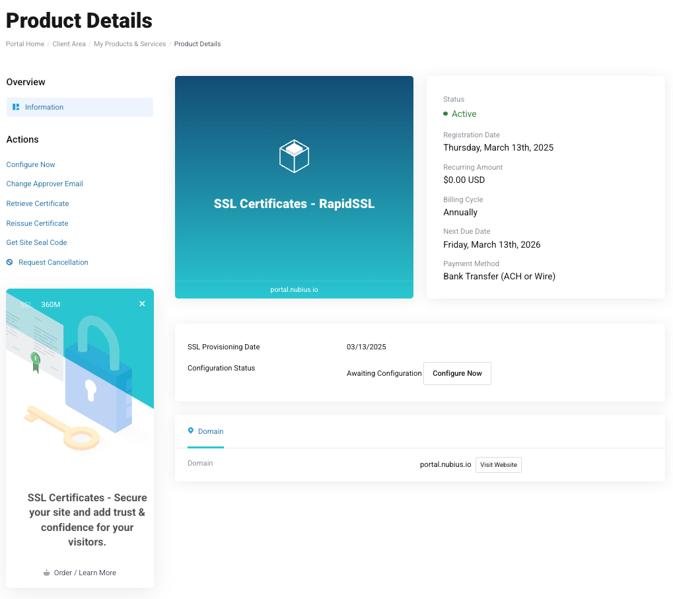Screen dimensions: 673x599
Task: Close the SSL promo banner with the X
Action: tap(142, 304)
